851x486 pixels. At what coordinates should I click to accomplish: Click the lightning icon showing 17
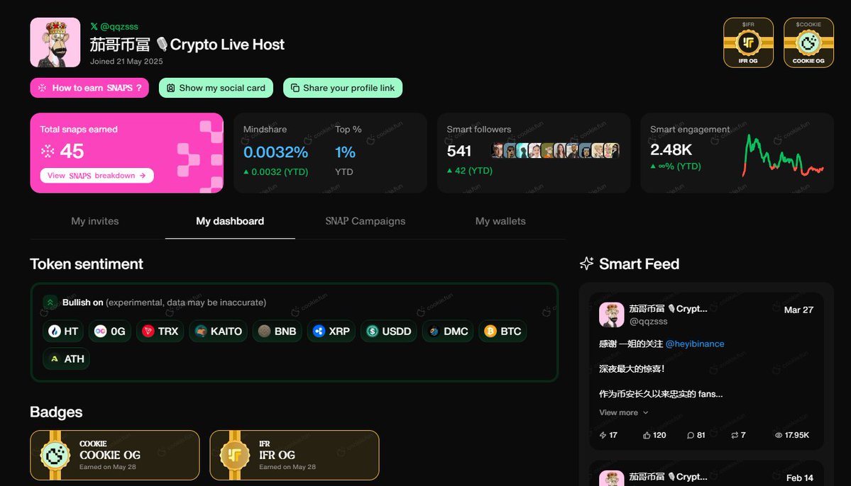pos(603,435)
